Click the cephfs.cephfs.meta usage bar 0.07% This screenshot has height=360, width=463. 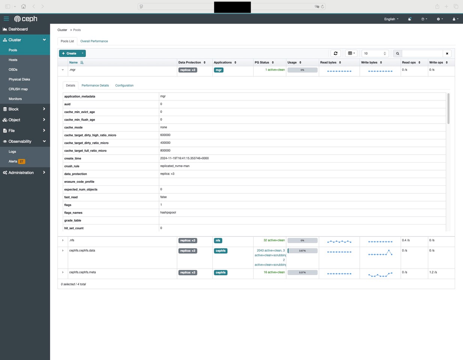click(x=302, y=272)
